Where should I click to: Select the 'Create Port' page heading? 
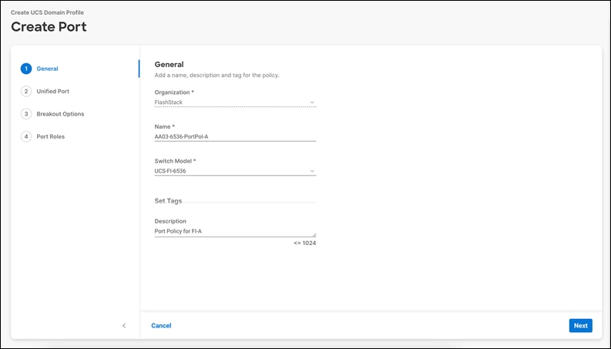(49, 27)
